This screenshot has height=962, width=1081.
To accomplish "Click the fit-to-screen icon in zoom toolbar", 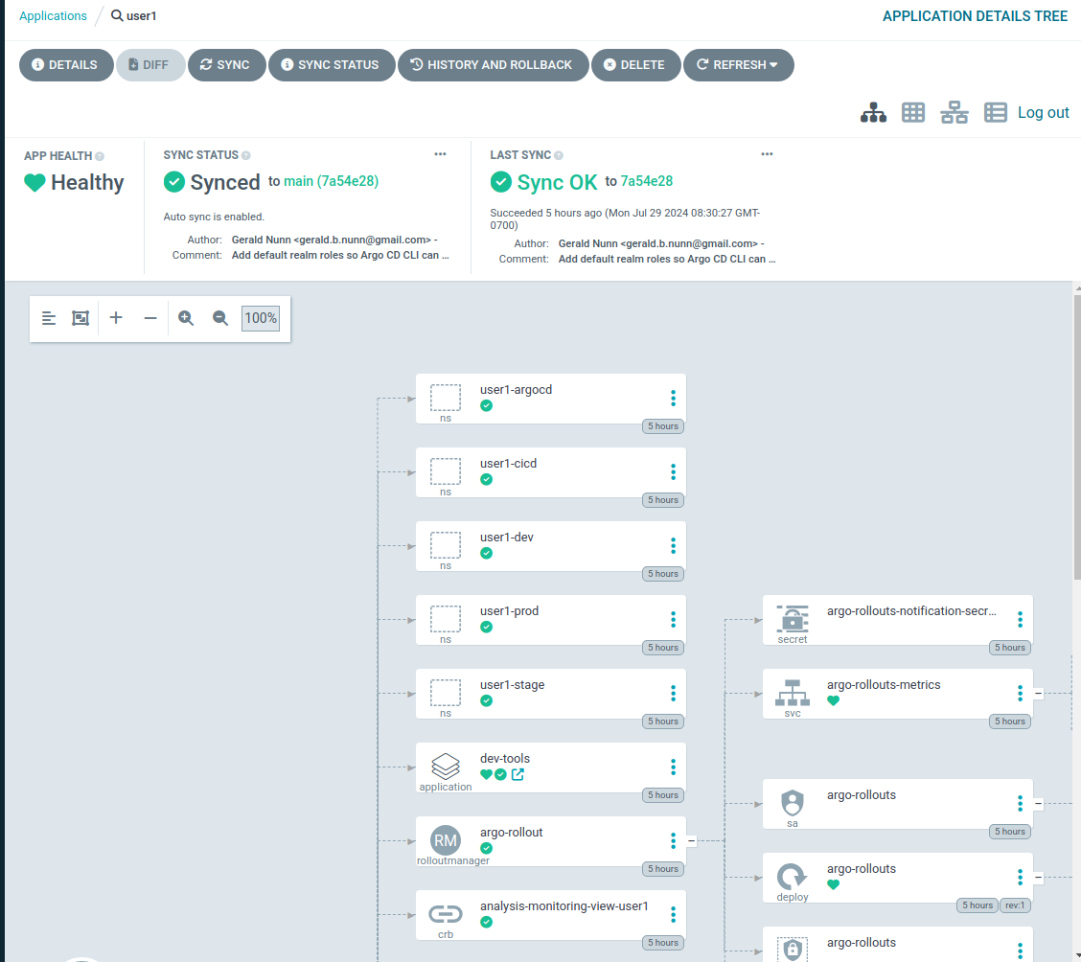I will (80, 318).
